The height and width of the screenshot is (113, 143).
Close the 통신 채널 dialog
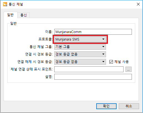point(138,4)
